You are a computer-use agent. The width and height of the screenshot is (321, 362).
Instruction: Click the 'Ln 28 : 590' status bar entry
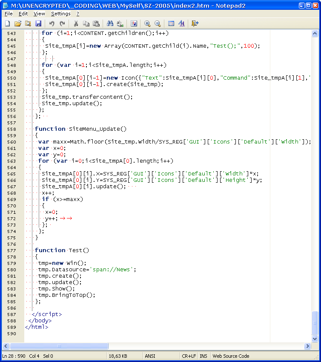pos(14,356)
